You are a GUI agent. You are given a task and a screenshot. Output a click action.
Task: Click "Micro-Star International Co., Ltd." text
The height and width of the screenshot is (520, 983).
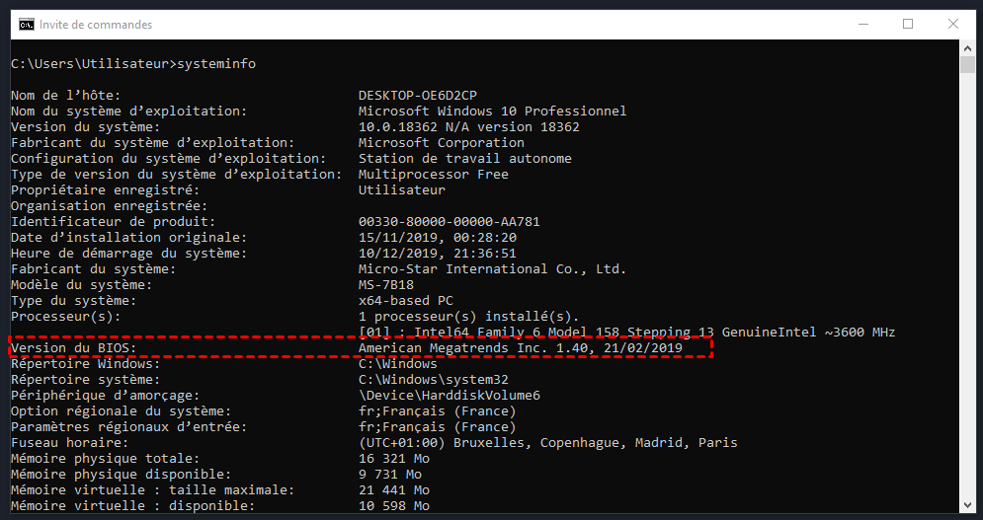tap(492, 268)
